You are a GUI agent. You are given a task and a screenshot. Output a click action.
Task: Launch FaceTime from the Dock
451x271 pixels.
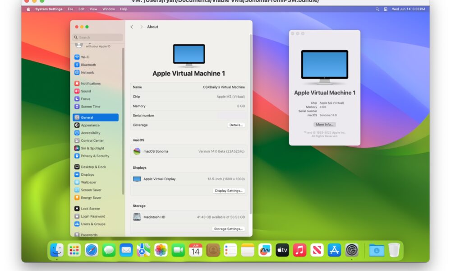pyautogui.click(x=178, y=250)
